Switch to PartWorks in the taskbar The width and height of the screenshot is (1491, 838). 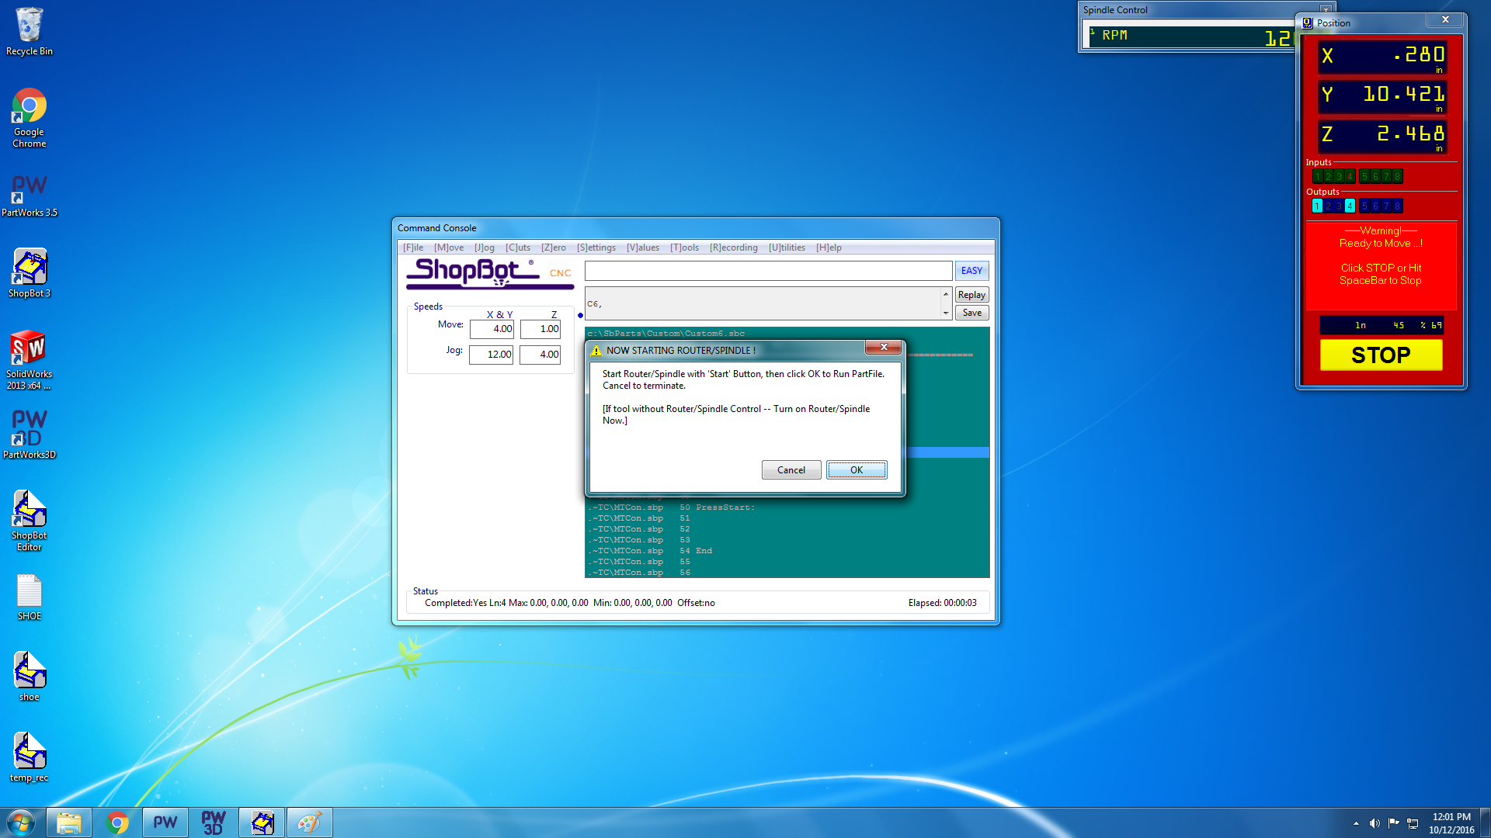coord(165,822)
